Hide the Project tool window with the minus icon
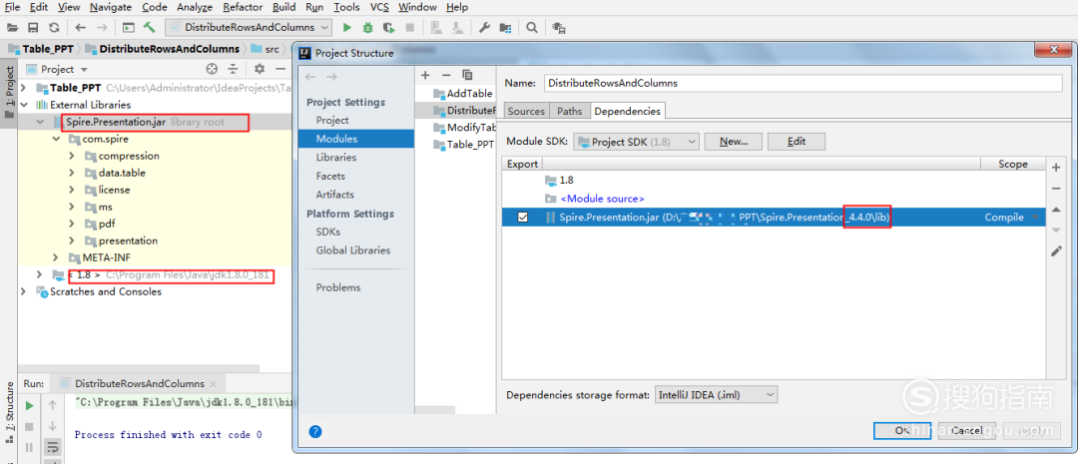1078x464 pixels. coord(279,69)
